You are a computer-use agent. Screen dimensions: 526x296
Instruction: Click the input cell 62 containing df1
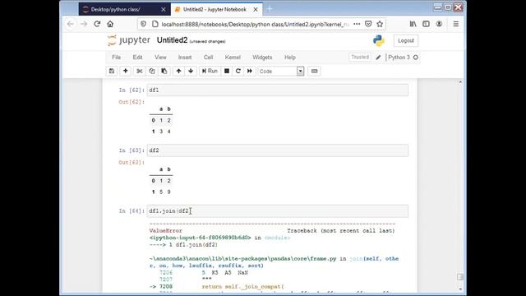[278, 90]
